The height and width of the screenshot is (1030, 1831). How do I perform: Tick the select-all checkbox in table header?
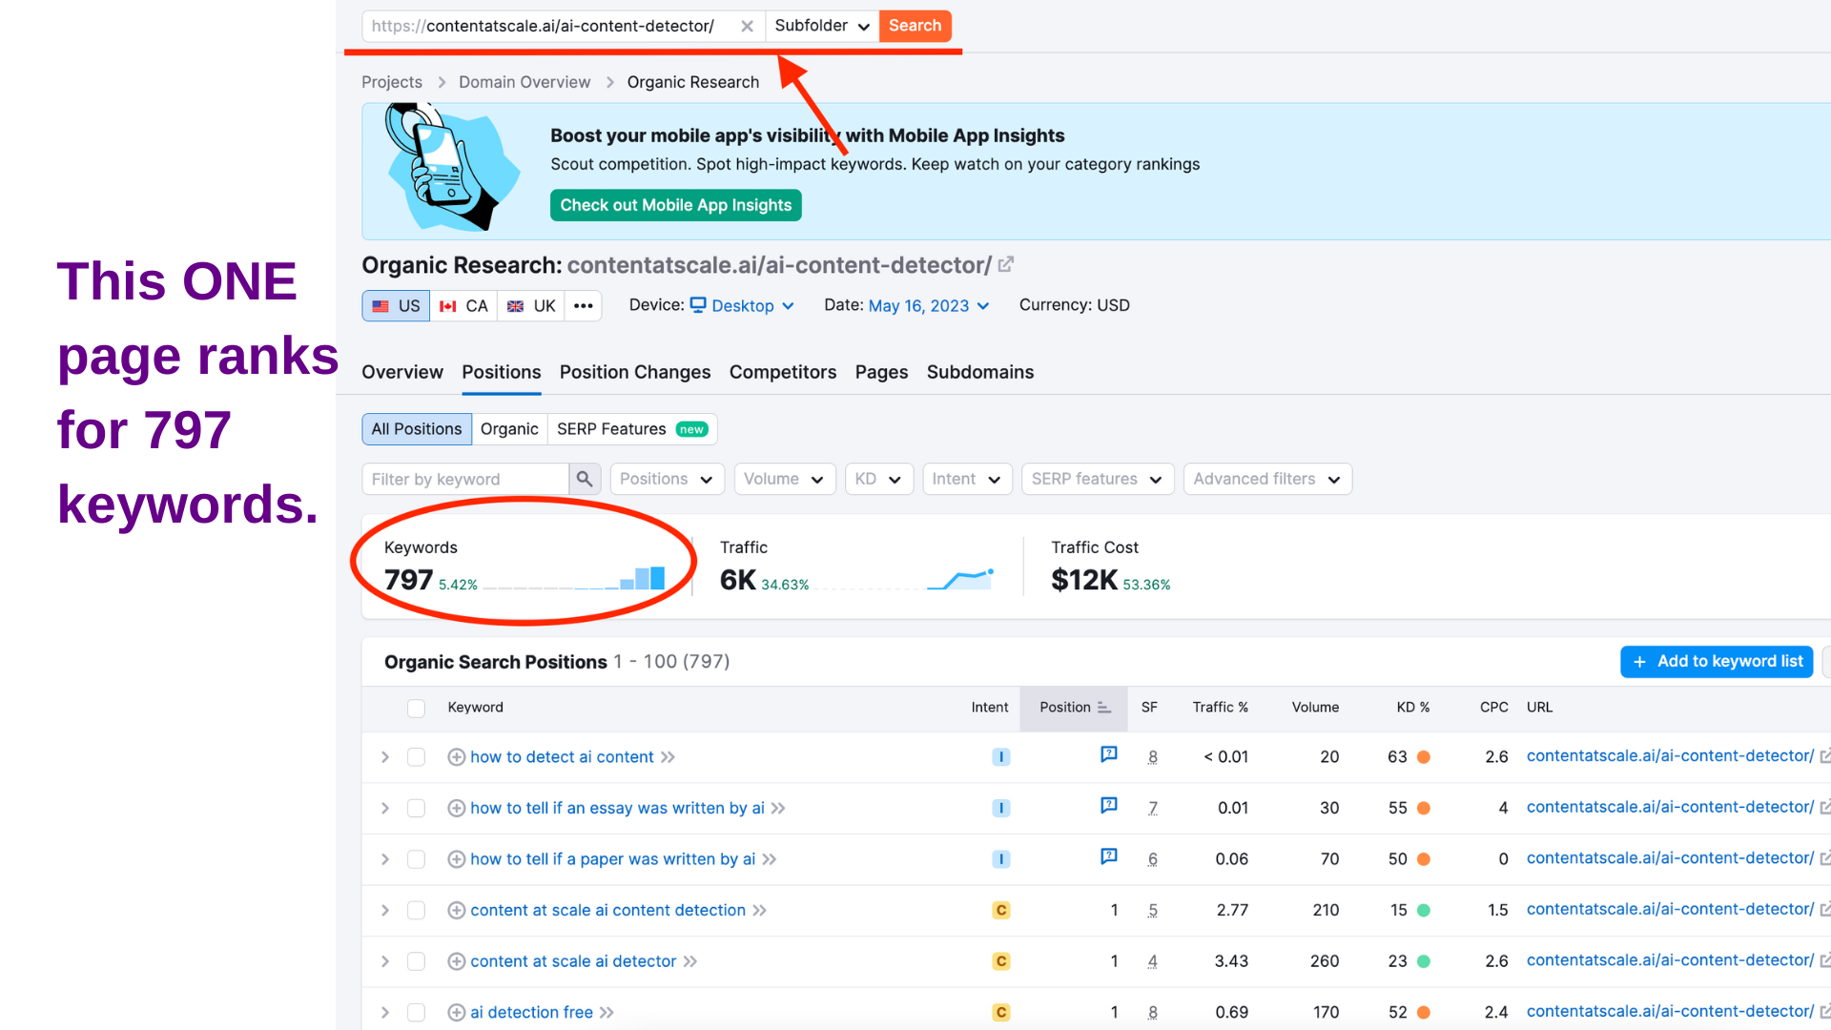click(x=416, y=708)
